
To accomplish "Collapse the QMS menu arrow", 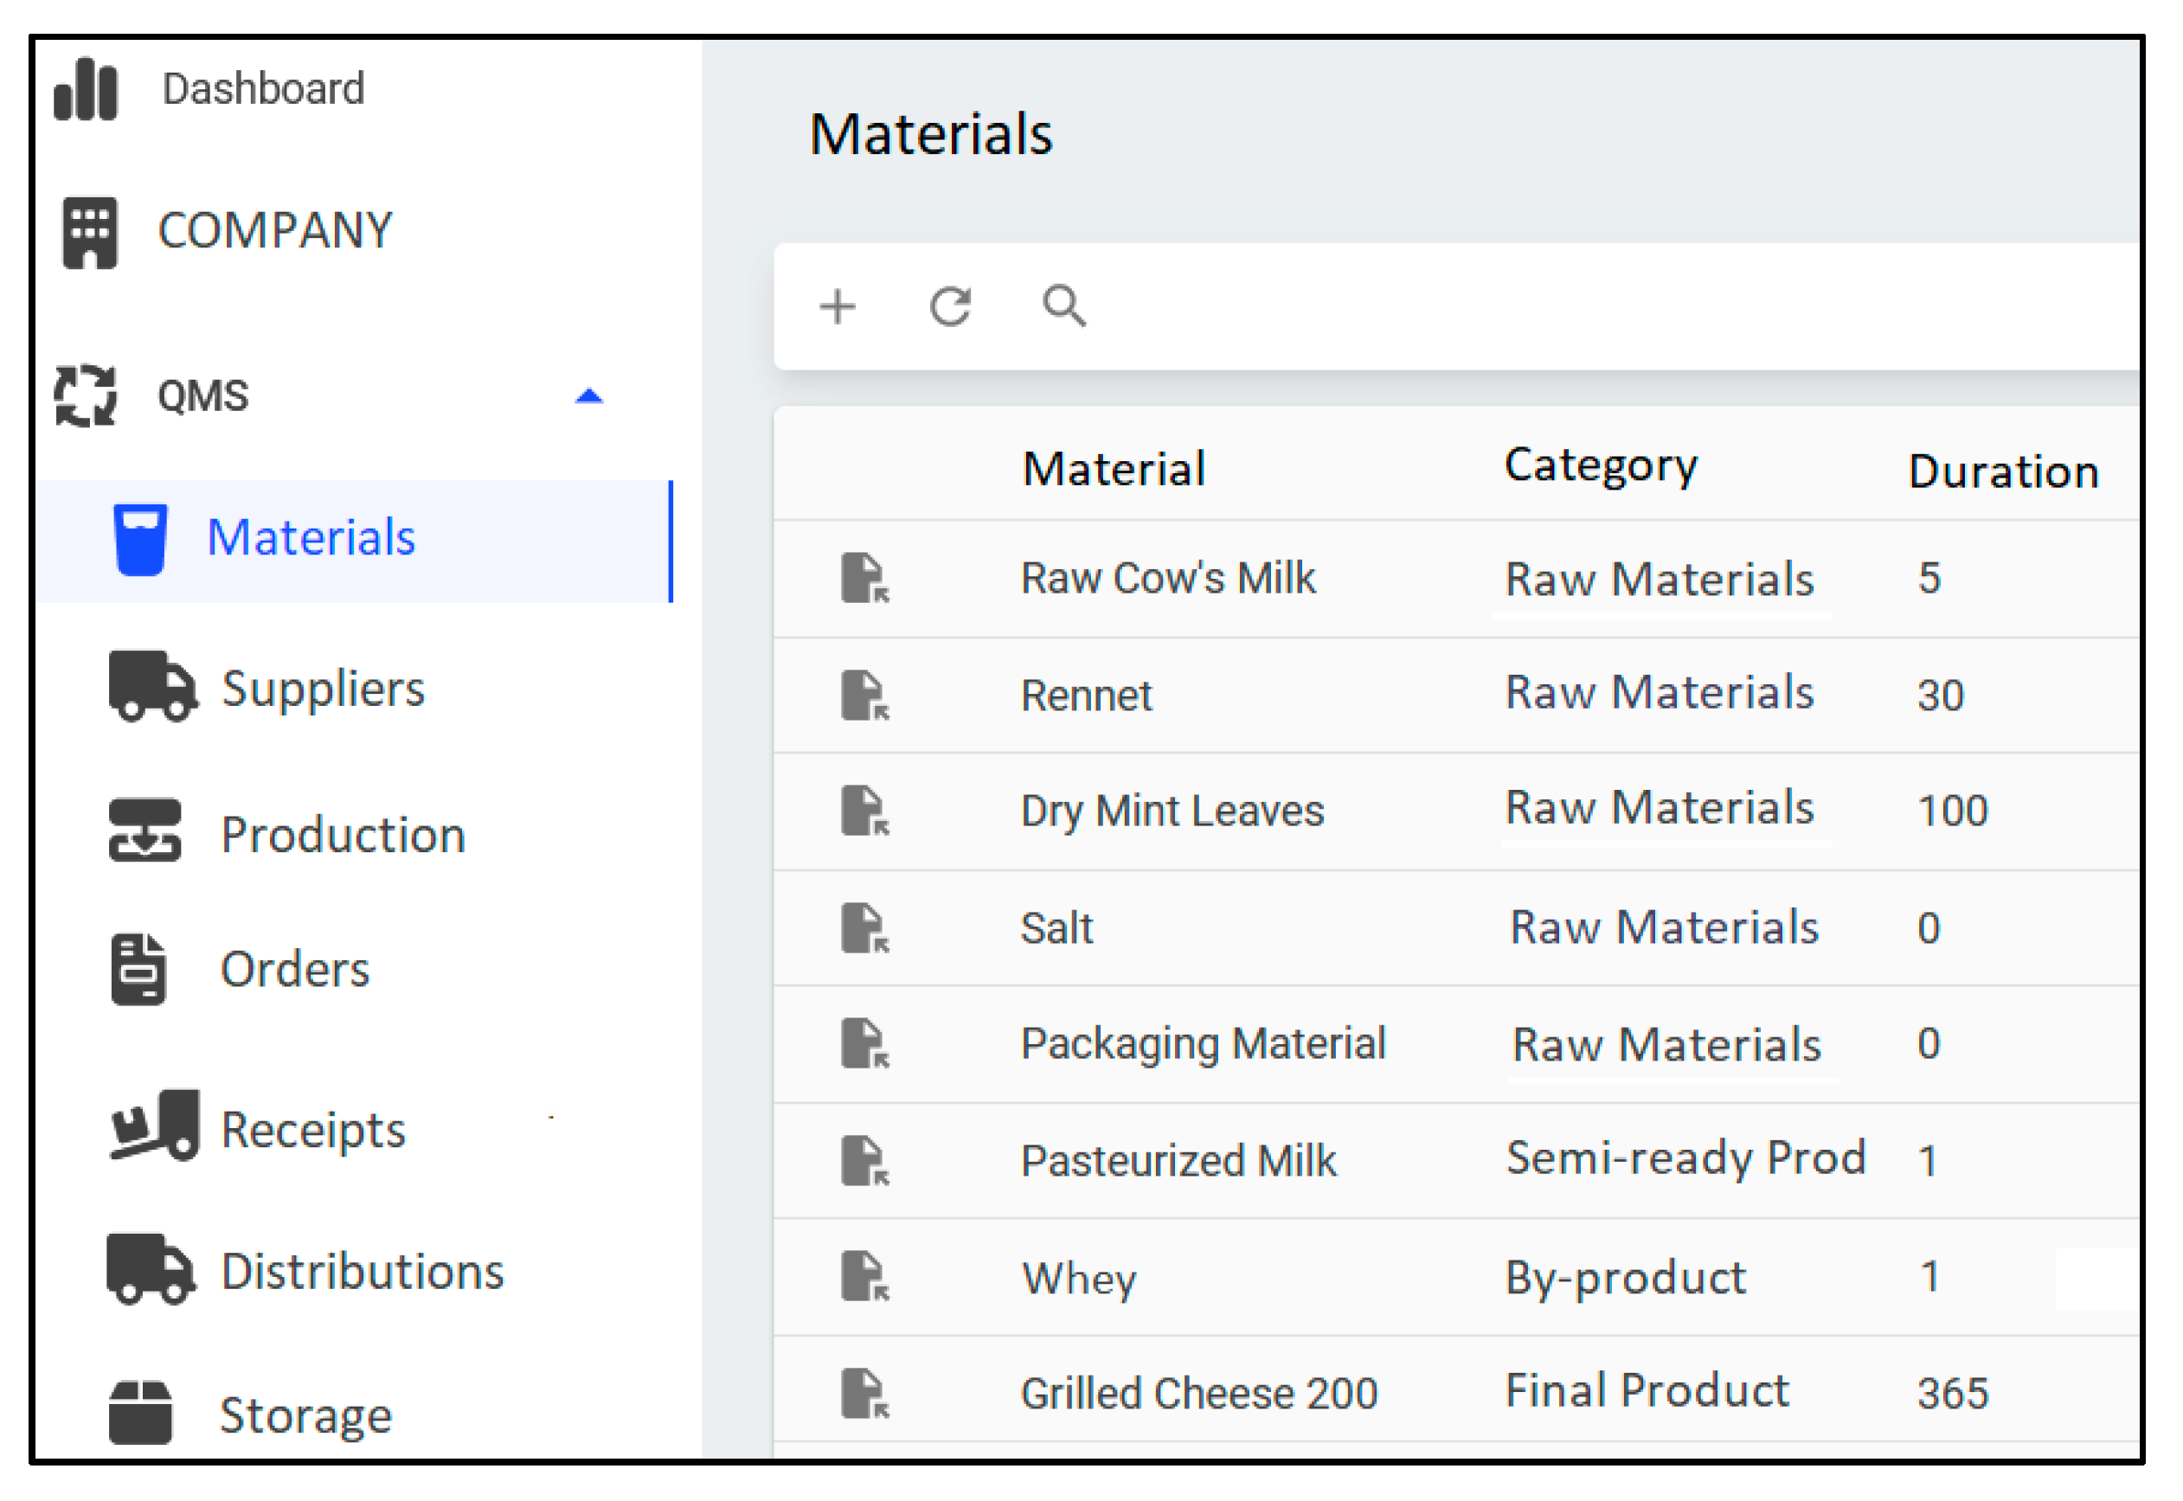I will [x=588, y=396].
